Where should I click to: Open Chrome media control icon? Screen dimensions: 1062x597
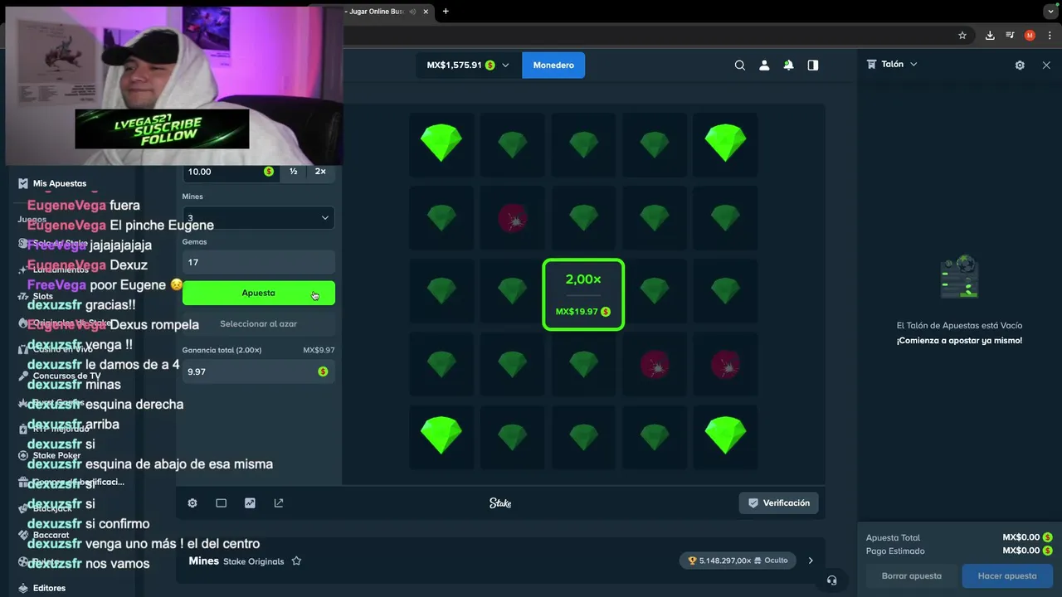click(x=1010, y=36)
